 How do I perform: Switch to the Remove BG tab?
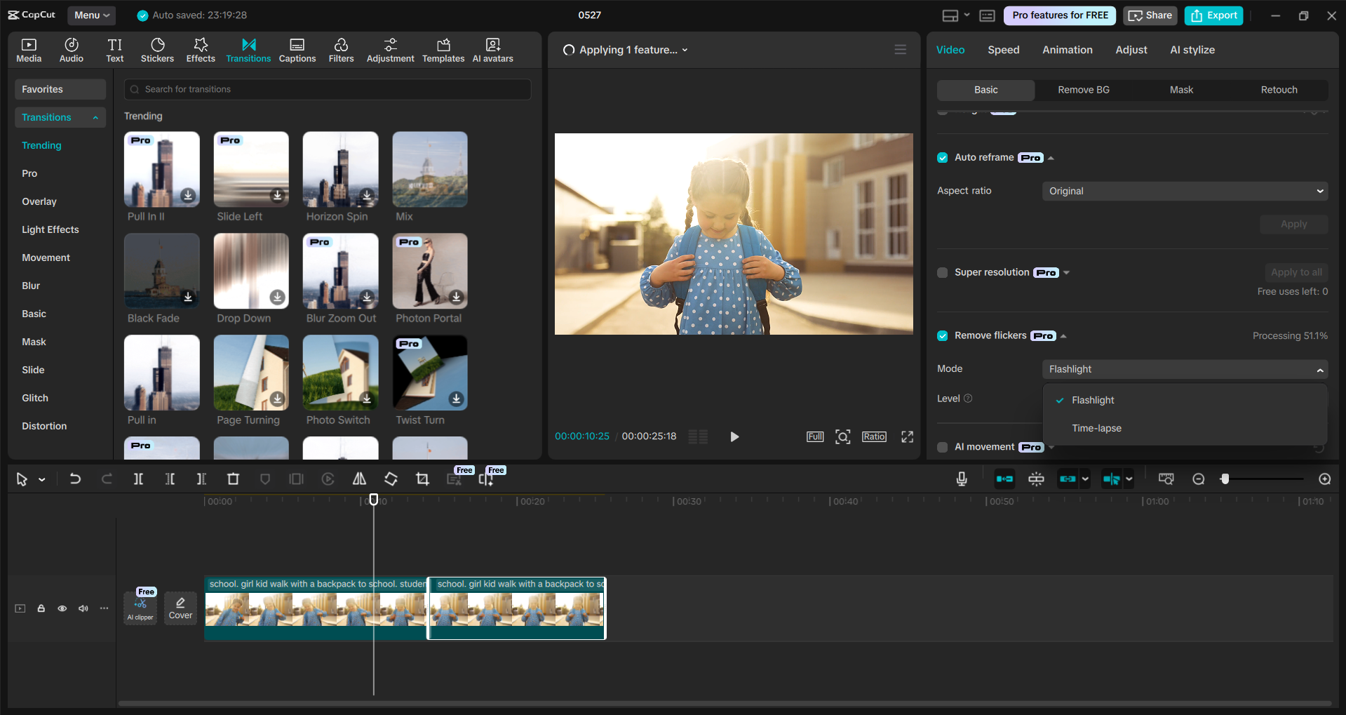(1083, 89)
